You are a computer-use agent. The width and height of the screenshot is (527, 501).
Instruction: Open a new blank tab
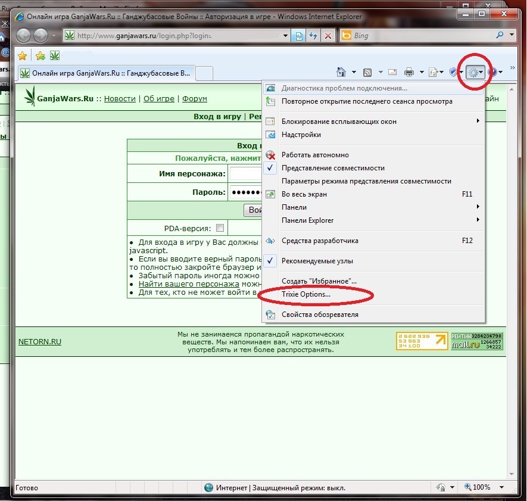point(204,73)
